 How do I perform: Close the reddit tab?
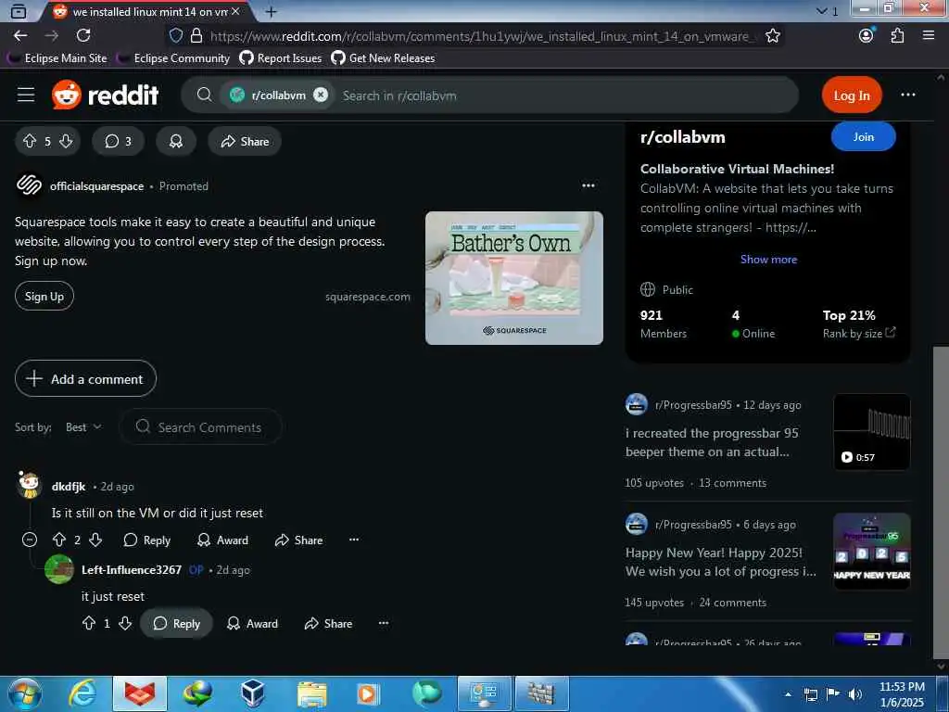[235, 11]
